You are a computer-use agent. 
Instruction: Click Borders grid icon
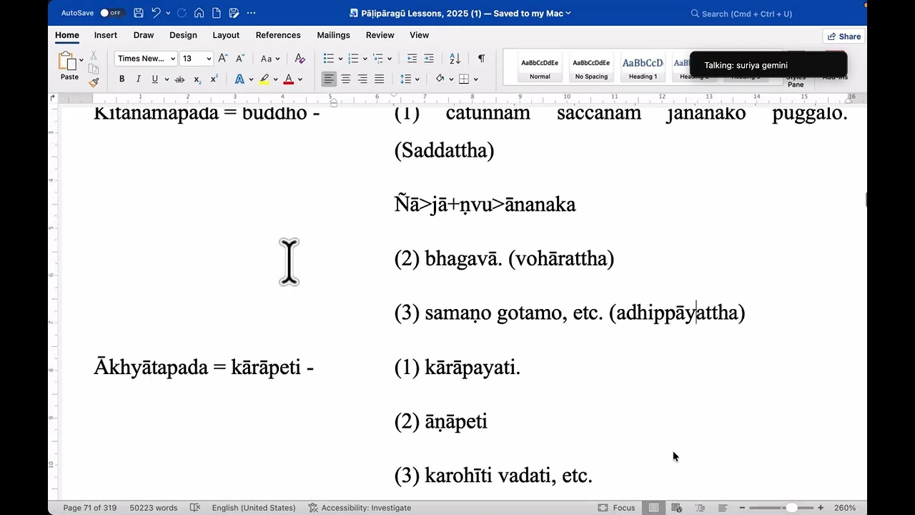coord(464,79)
